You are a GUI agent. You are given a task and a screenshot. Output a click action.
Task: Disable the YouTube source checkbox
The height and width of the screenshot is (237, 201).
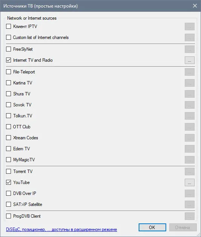tap(8, 182)
